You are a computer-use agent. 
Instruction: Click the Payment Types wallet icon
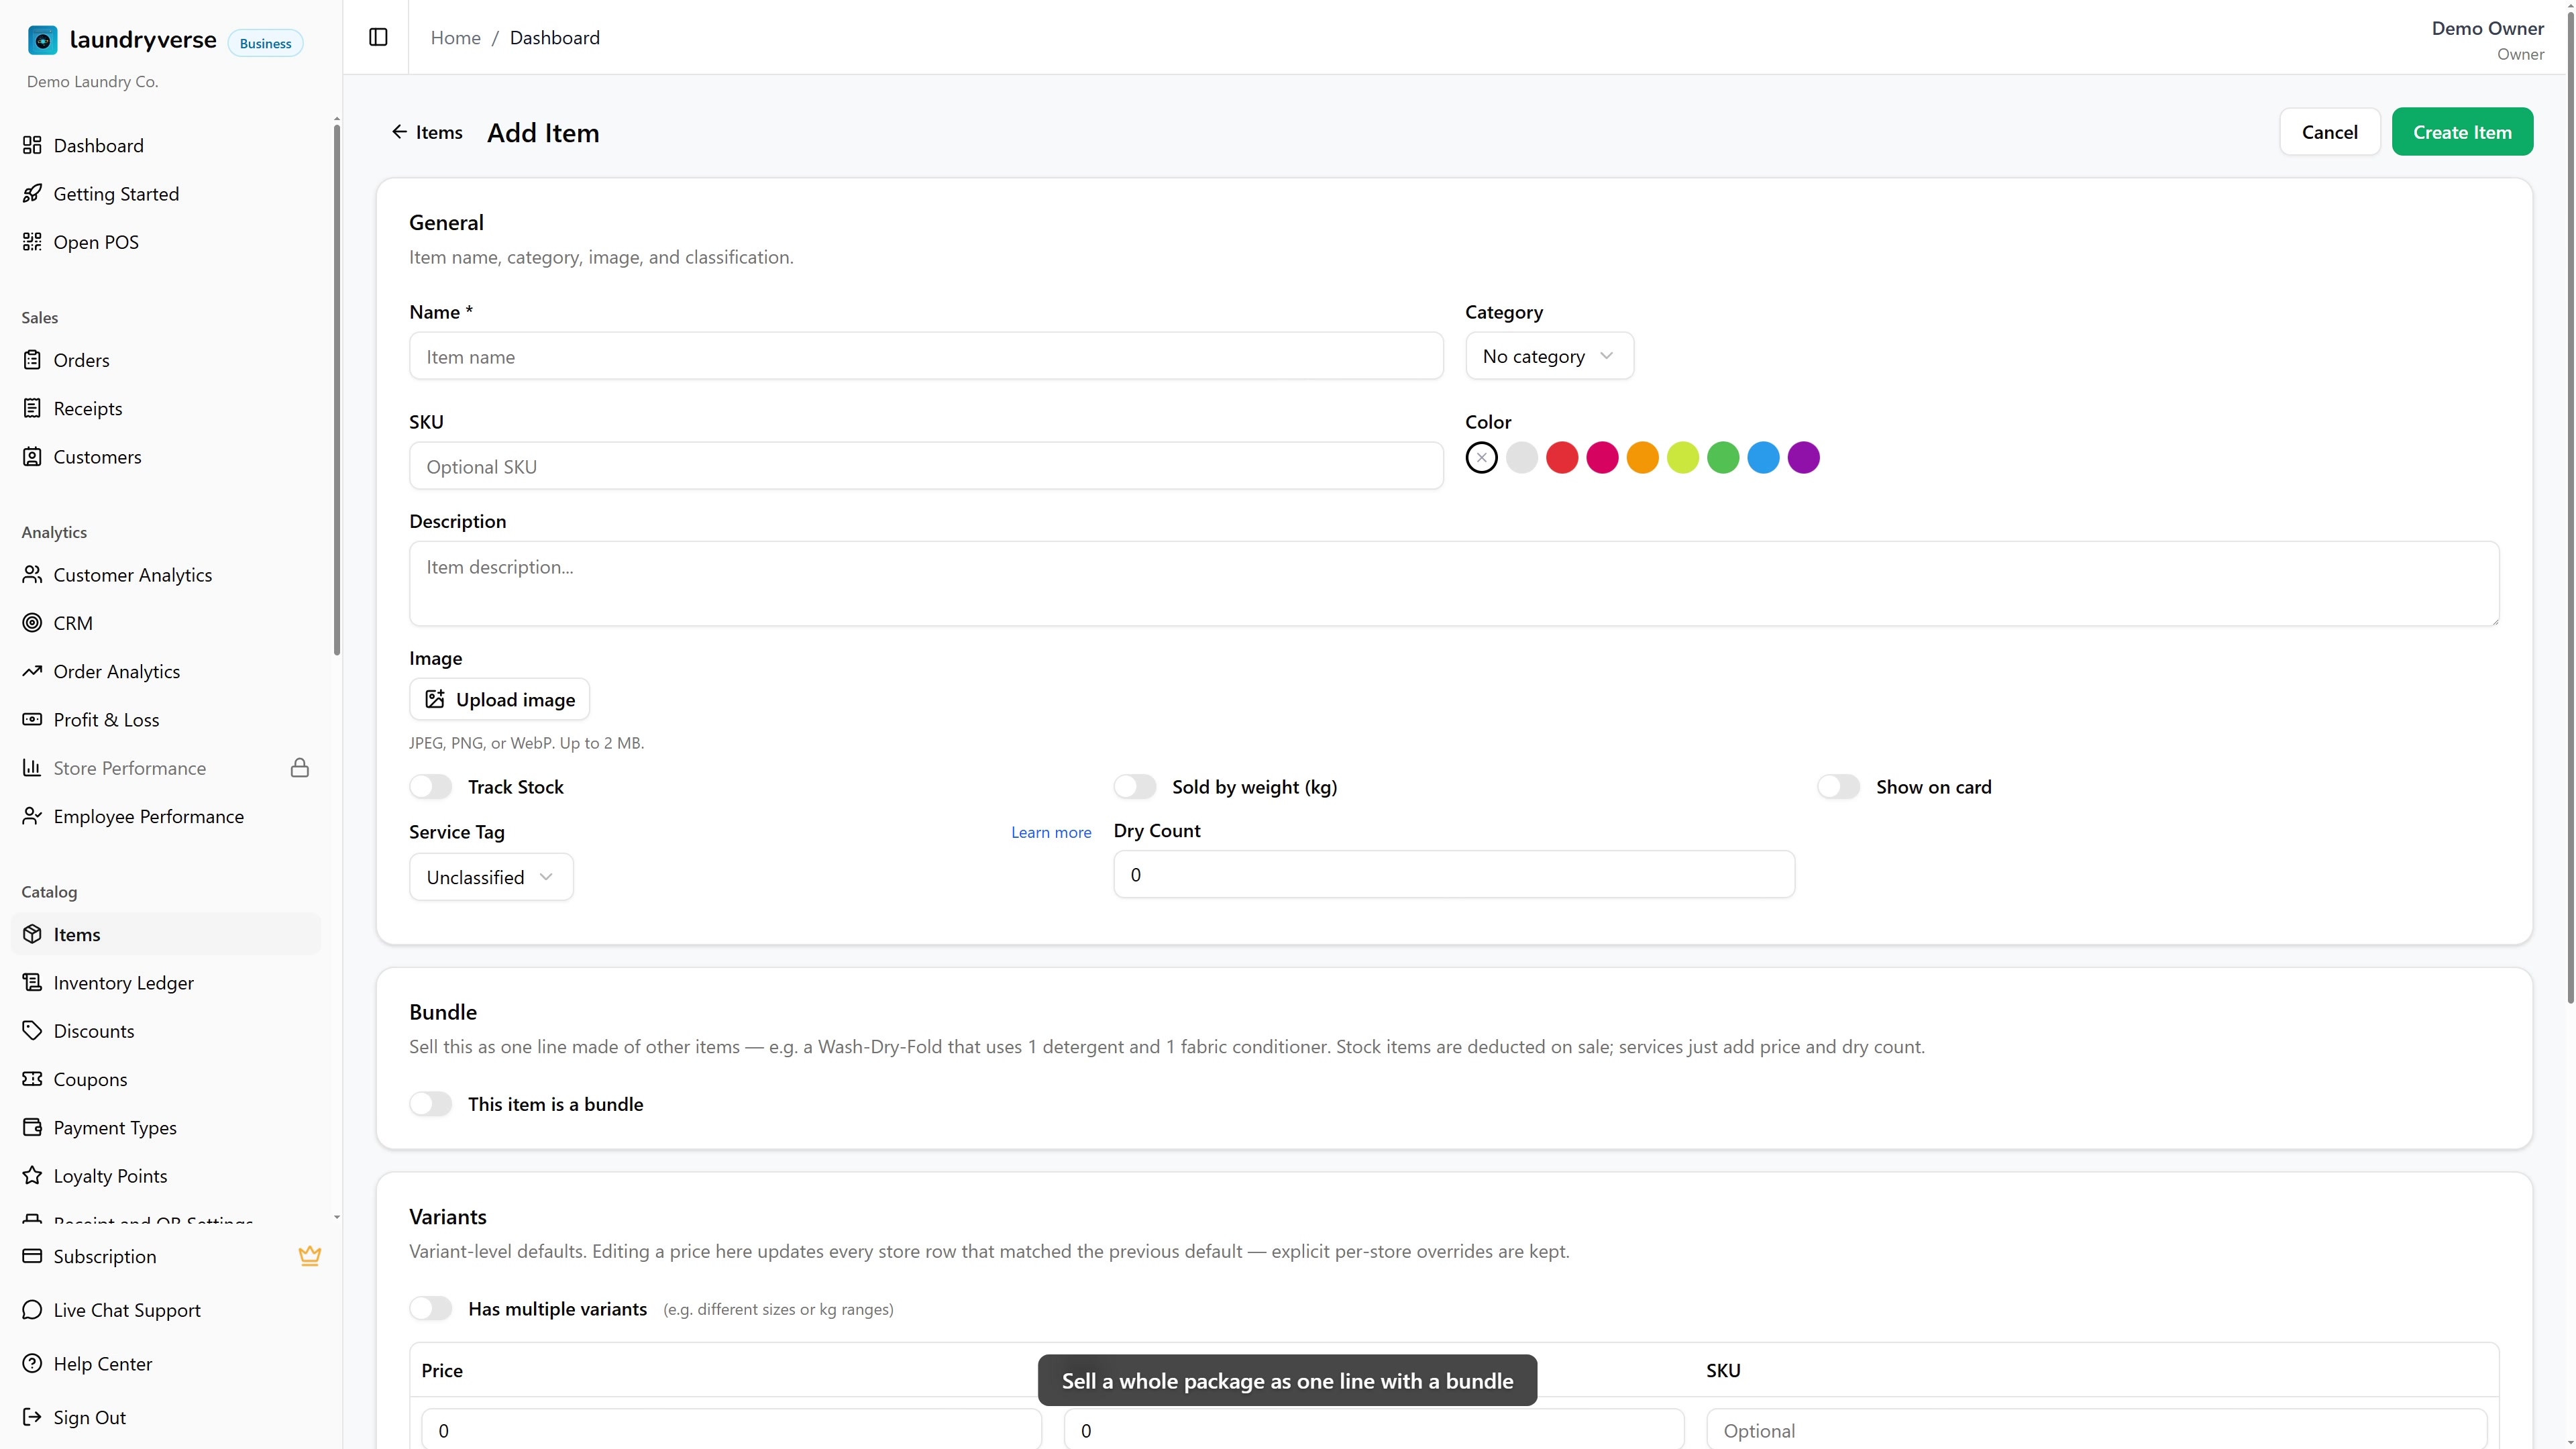pos(32,1127)
